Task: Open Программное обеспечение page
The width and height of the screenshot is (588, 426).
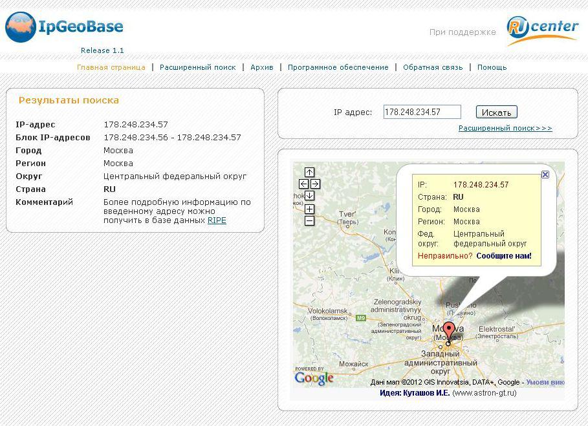Action: (338, 67)
